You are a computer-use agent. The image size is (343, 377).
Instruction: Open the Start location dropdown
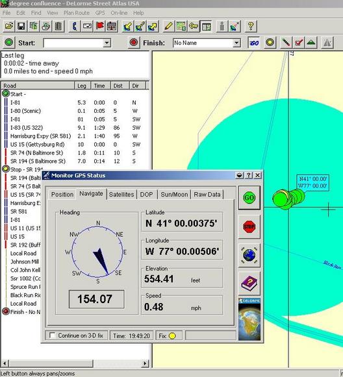tap(107, 43)
